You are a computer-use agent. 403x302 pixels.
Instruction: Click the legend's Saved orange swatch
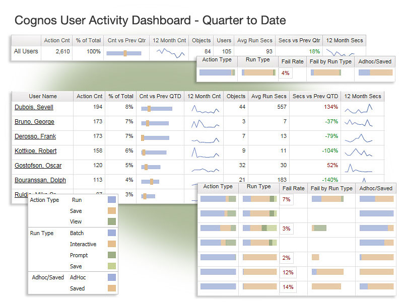point(112,288)
